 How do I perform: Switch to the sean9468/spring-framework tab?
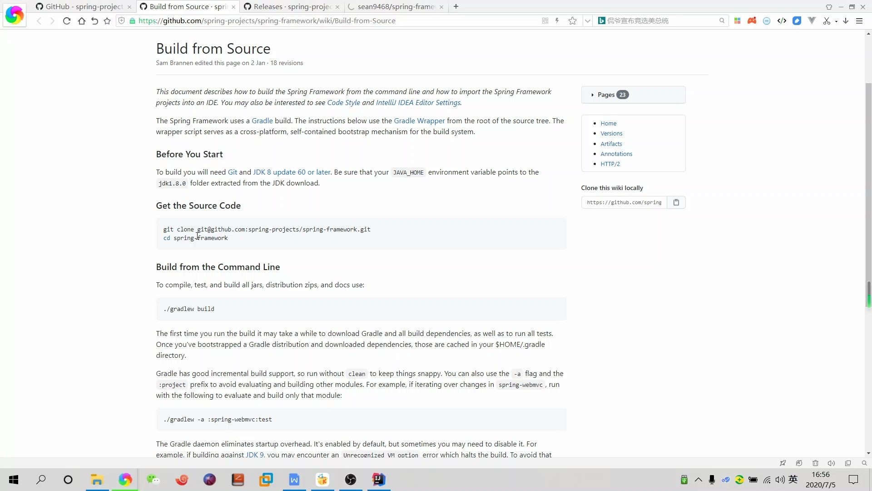[x=395, y=7]
